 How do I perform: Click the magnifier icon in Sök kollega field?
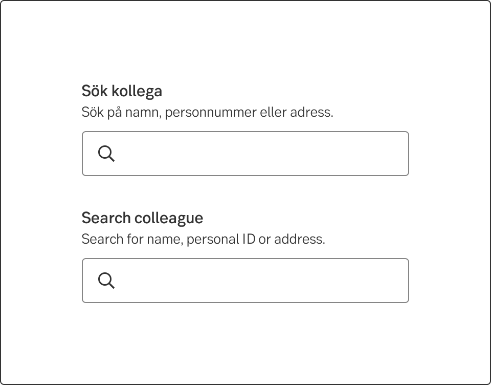point(106,154)
